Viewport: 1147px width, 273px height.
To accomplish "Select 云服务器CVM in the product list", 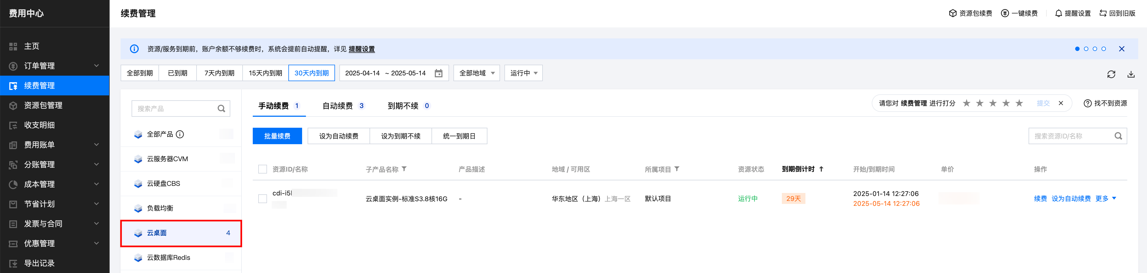I will [181, 159].
